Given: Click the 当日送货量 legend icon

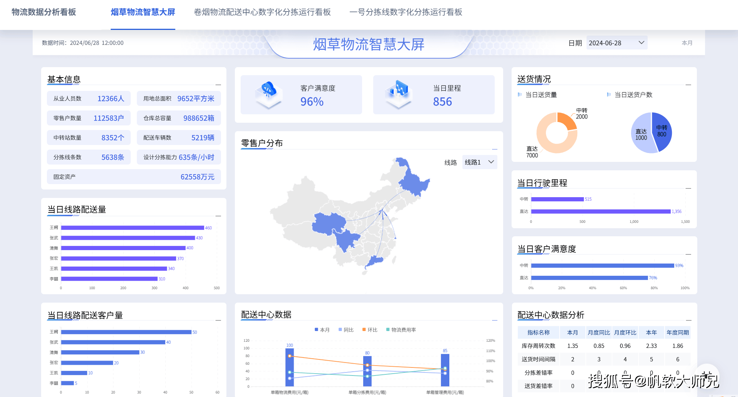Looking at the screenshot, I should click(x=520, y=94).
